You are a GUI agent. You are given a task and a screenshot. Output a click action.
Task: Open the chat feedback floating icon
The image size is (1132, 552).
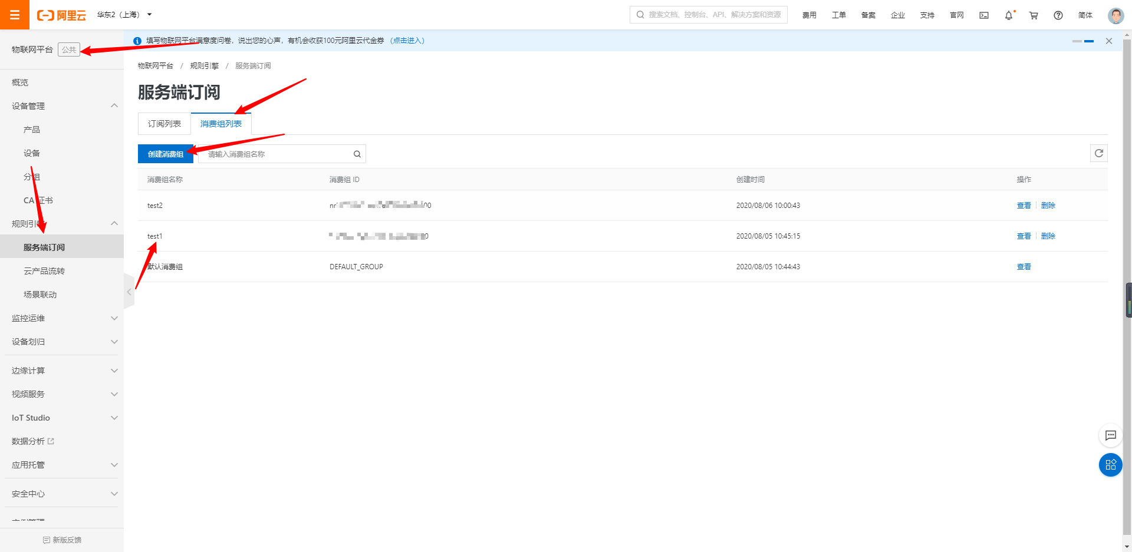(x=1111, y=435)
